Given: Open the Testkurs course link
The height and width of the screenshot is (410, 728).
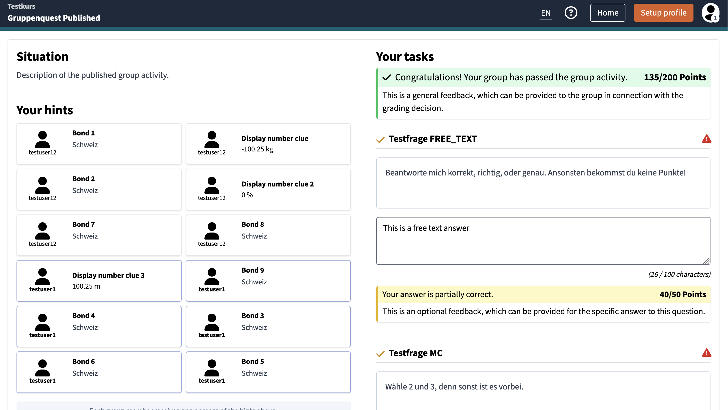Looking at the screenshot, I should 22,6.
